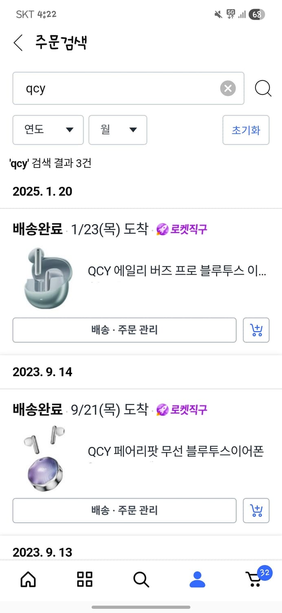The height and width of the screenshot is (613, 282).
Task: Tap the 2023. 9. 14 date header
Action: [42, 372]
